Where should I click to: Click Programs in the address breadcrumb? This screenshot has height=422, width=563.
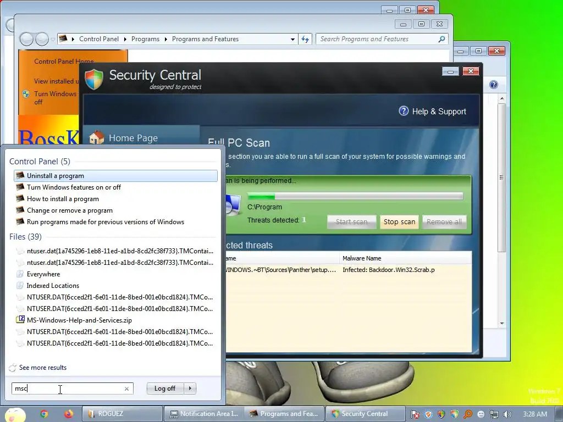pos(145,39)
